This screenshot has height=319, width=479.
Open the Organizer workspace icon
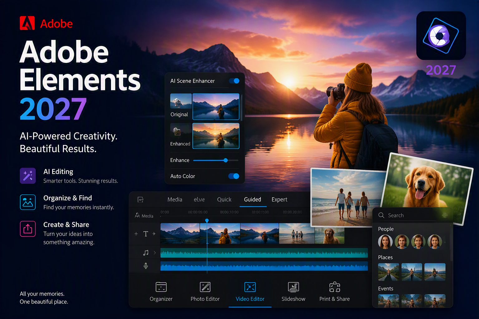[161, 287]
